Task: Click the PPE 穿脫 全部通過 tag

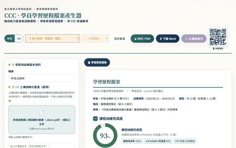Action: pyautogui.click(x=185, y=141)
